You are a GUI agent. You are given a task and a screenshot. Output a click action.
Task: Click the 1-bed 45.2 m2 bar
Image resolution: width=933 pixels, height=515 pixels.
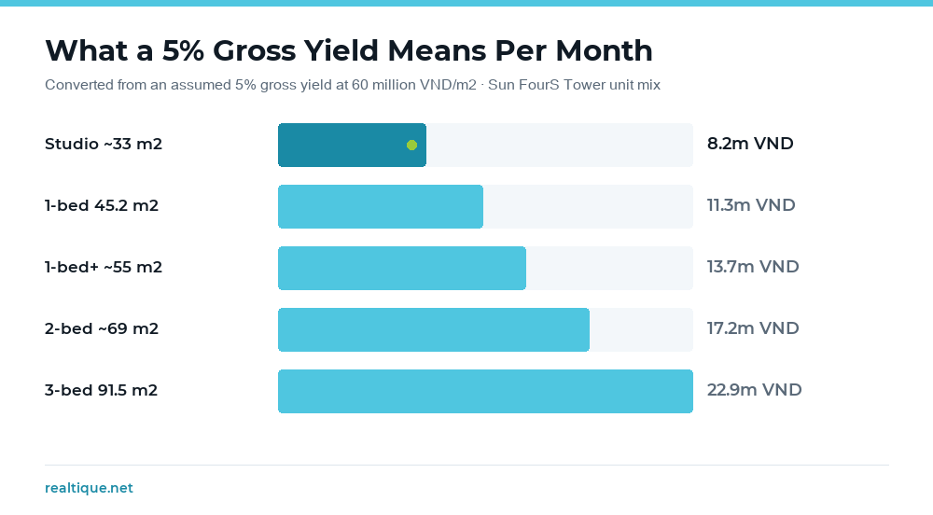[381, 206]
